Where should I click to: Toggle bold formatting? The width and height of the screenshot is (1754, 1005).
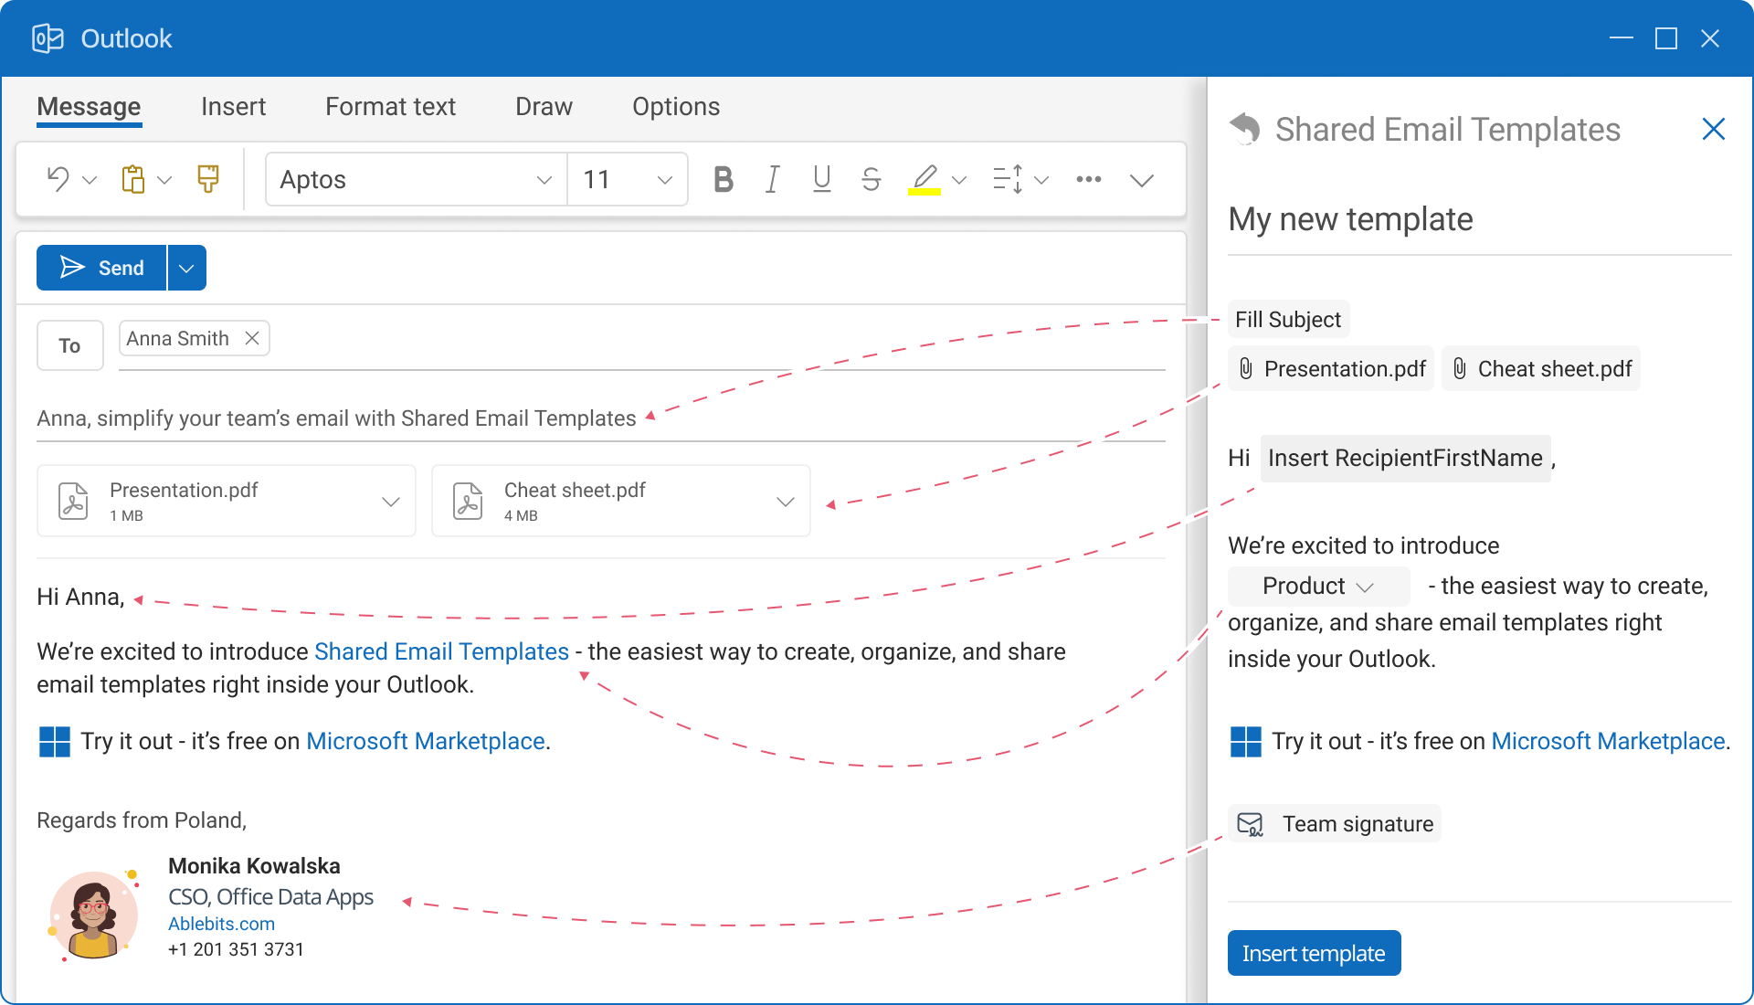tap(723, 179)
